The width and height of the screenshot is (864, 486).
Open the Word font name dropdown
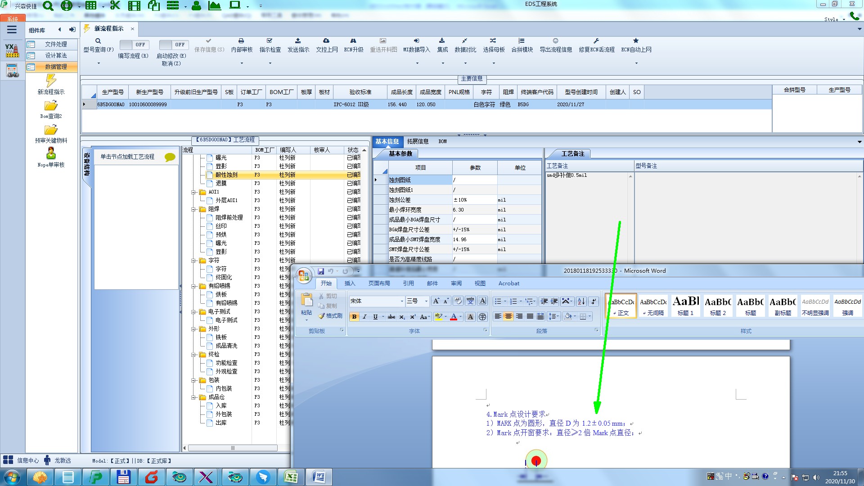pyautogui.click(x=402, y=301)
